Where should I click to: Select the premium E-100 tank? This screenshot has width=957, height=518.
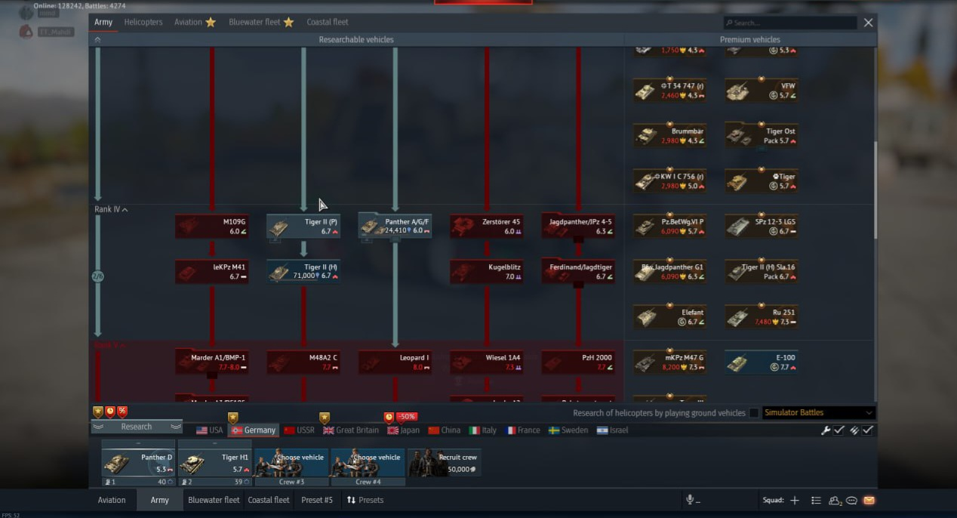click(761, 362)
